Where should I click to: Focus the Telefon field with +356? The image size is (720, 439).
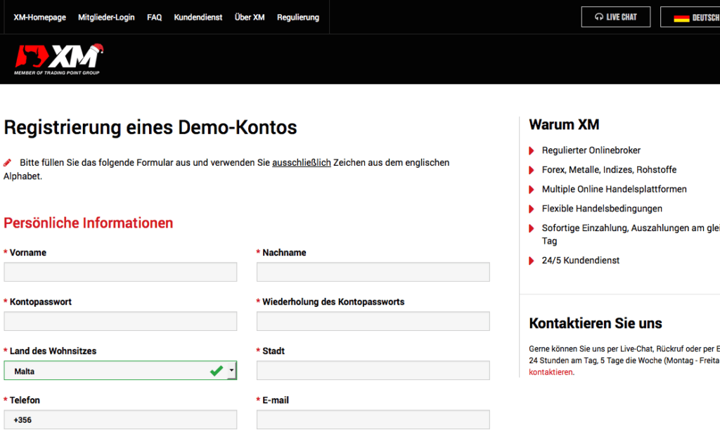click(120, 420)
